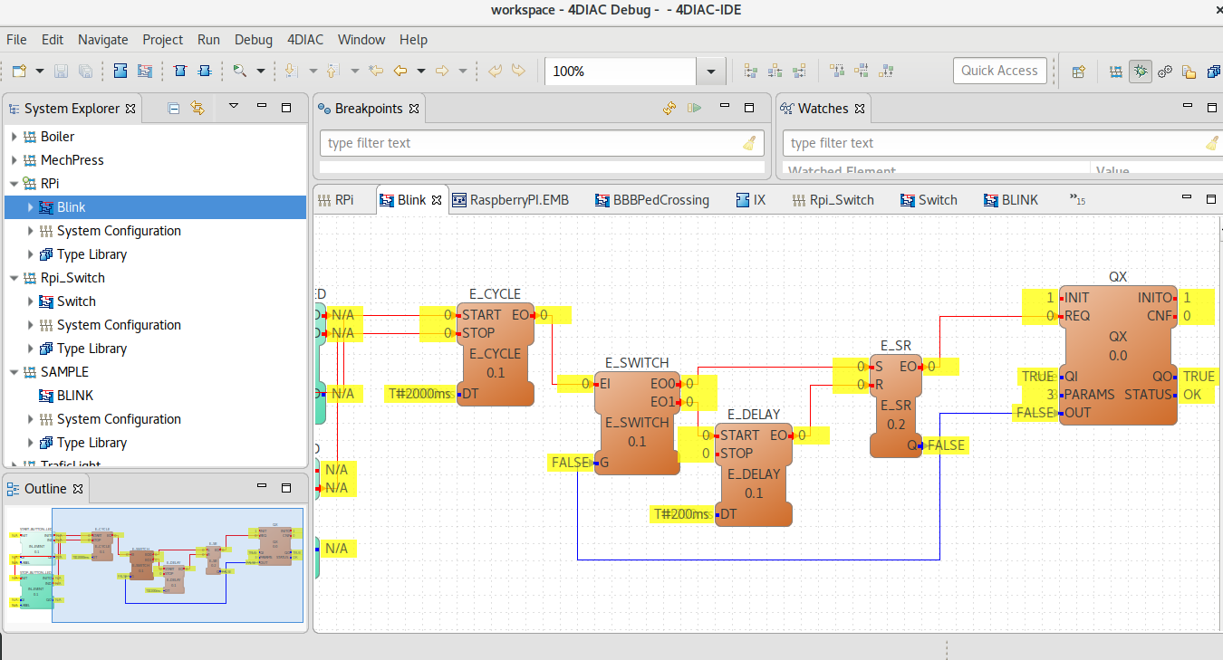Select the Debug perspective bug icon

tap(1141, 72)
